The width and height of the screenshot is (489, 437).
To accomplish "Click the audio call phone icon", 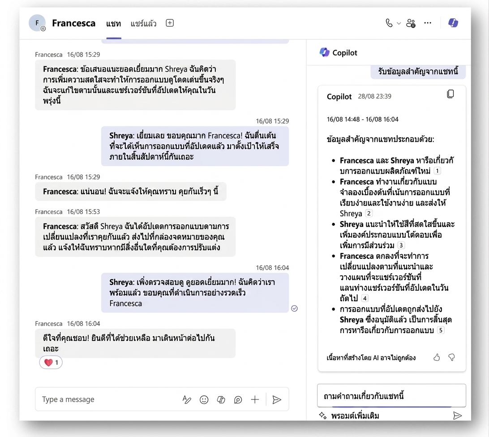I will coord(389,23).
